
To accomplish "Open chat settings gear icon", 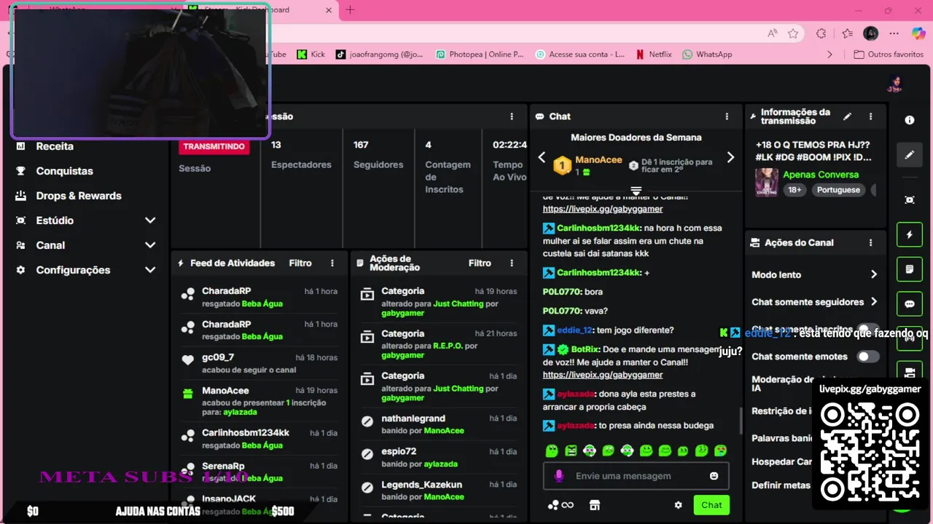I will [x=678, y=505].
